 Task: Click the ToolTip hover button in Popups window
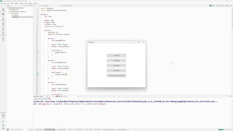click(116, 76)
